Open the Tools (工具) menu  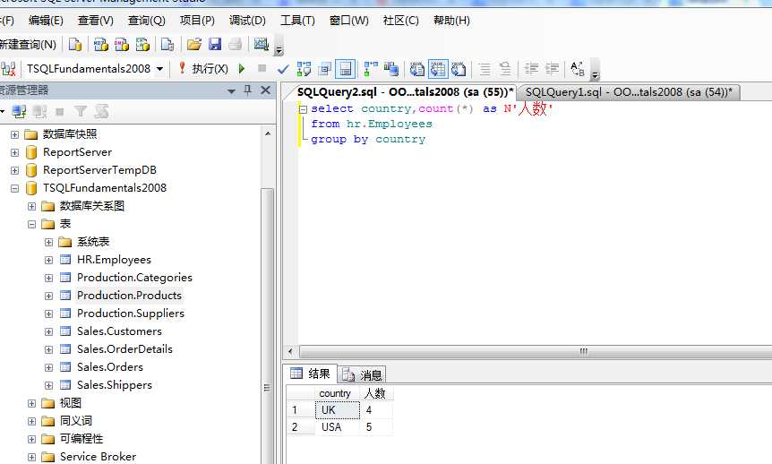297,21
